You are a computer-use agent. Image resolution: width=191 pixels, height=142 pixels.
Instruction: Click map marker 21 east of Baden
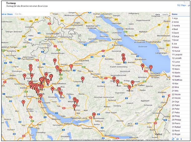click(24, 77)
